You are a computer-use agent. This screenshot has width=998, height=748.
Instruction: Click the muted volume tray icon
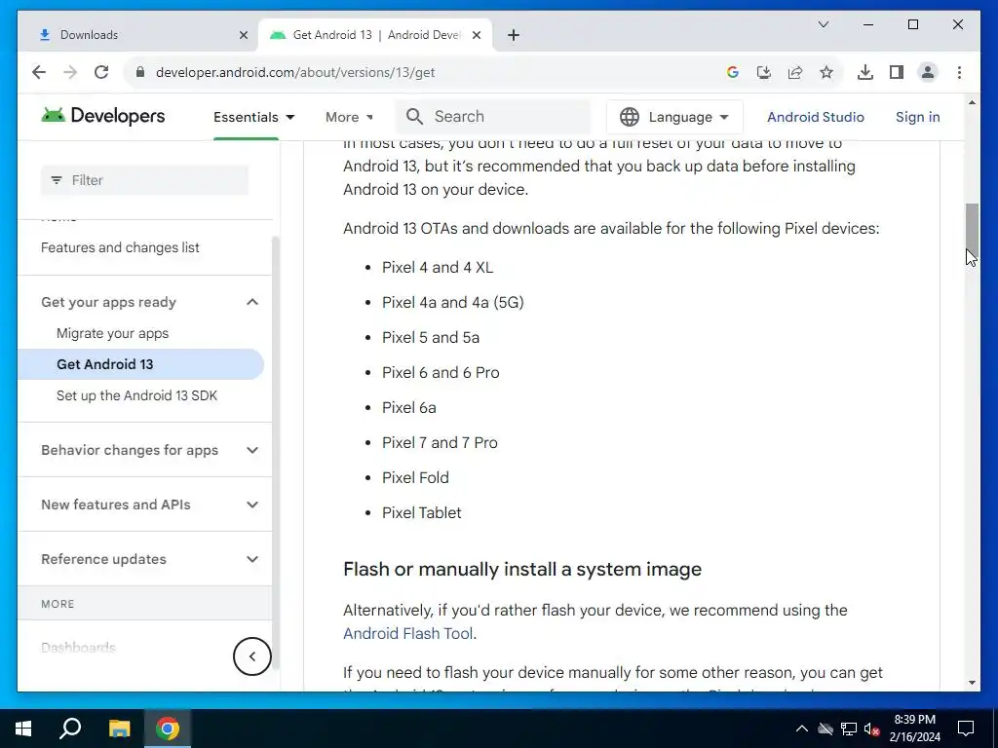872,729
